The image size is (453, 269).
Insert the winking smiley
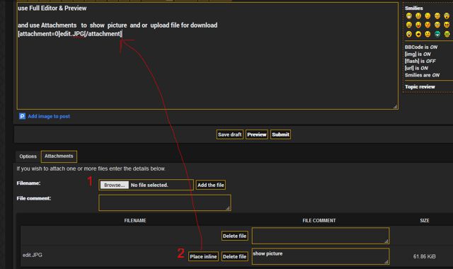click(x=428, y=16)
